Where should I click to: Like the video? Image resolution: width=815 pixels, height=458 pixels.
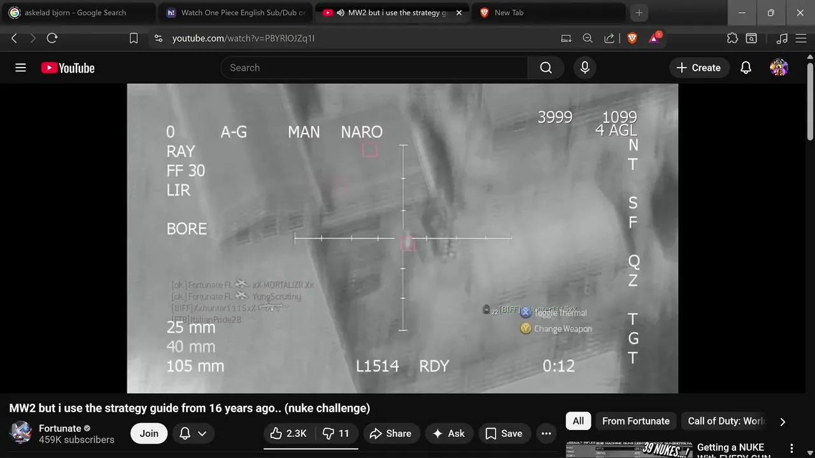pyautogui.click(x=288, y=433)
